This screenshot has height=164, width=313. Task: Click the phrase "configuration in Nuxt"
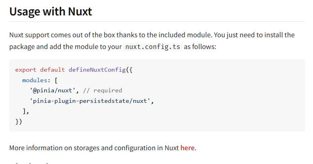(x=147, y=148)
